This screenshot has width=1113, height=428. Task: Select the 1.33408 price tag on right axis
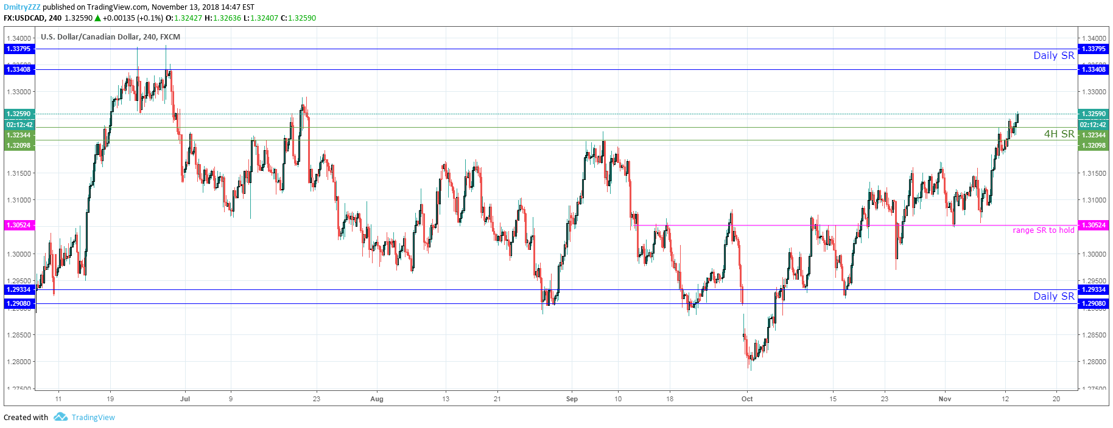pos(1094,69)
